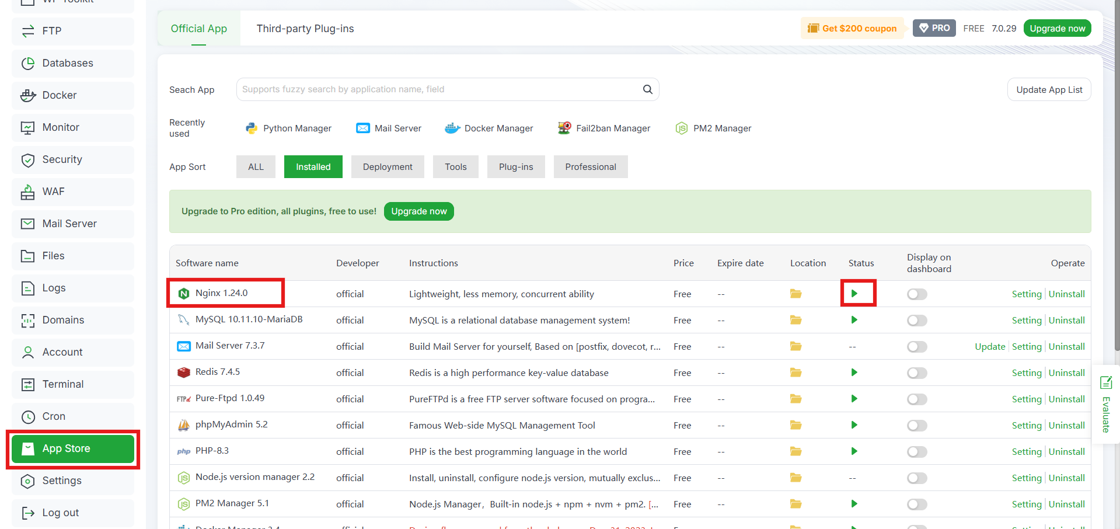The image size is (1120, 529).
Task: Toggle Nginx display on dashboard
Action: (917, 294)
